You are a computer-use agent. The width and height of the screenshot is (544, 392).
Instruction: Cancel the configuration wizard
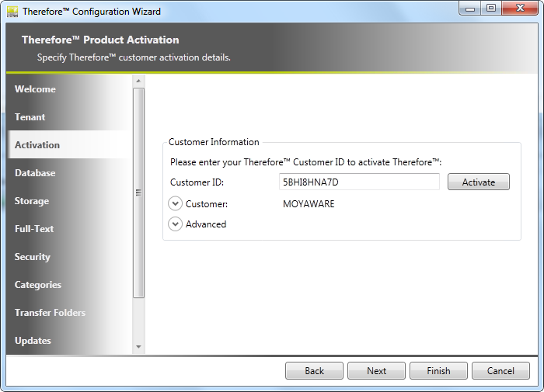tap(500, 371)
